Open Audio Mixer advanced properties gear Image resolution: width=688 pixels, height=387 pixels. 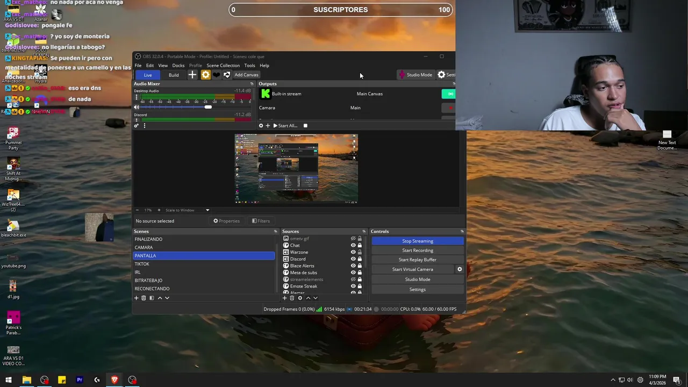point(137,125)
